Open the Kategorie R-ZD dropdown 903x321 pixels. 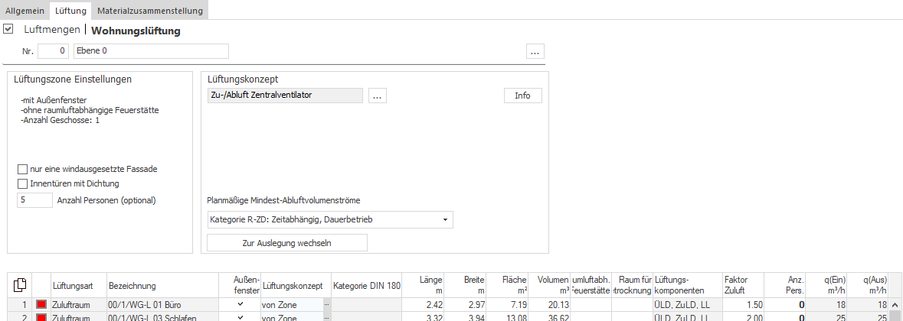(330, 219)
